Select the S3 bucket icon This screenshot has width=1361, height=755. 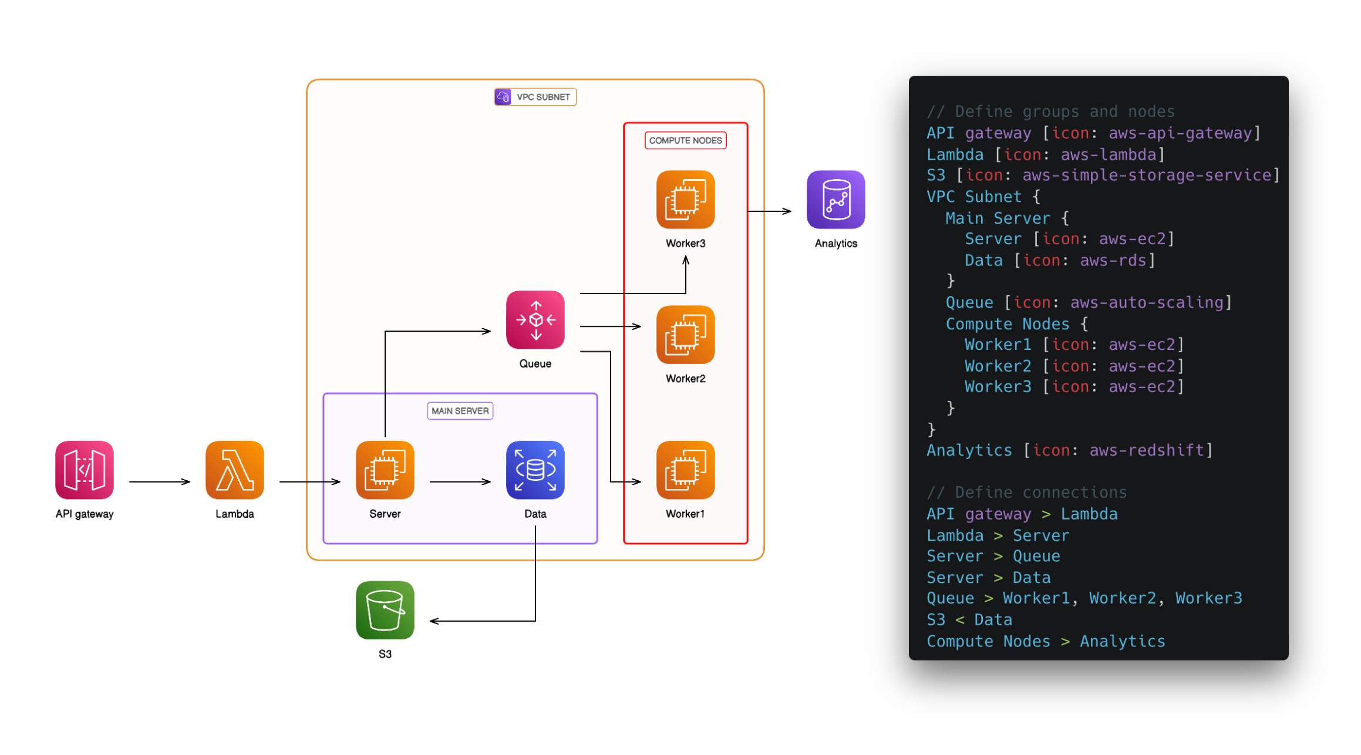[x=385, y=611]
